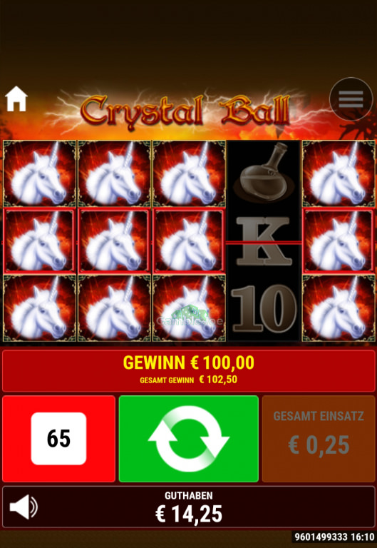The image size is (377, 548).
Task: Tap the middle unicorn on the first reel
Action: click(x=39, y=240)
